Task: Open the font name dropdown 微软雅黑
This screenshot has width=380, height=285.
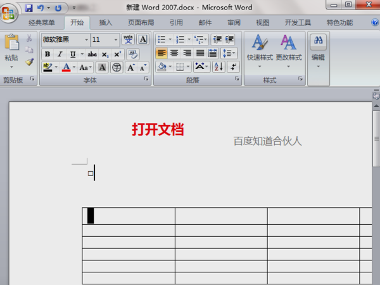Action: point(86,39)
